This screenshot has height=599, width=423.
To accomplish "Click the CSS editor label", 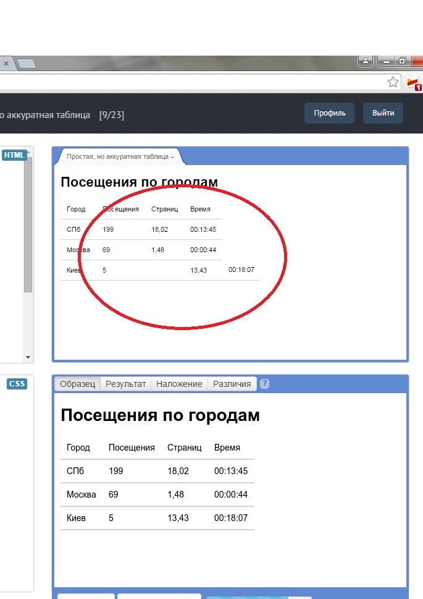I will (x=17, y=384).
